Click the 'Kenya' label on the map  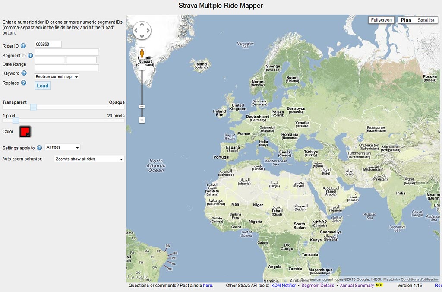click(x=316, y=240)
